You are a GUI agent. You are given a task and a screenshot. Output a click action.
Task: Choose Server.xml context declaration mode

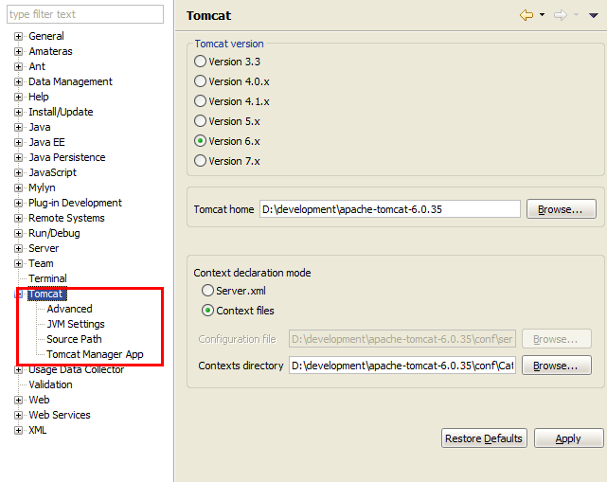click(208, 291)
